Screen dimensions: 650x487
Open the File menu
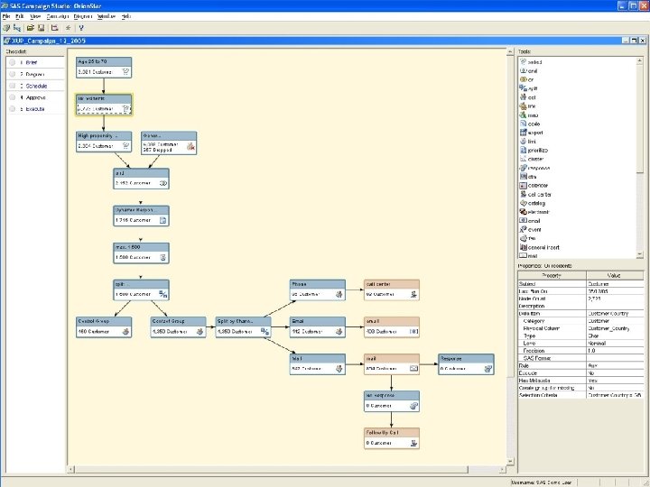tap(6, 16)
